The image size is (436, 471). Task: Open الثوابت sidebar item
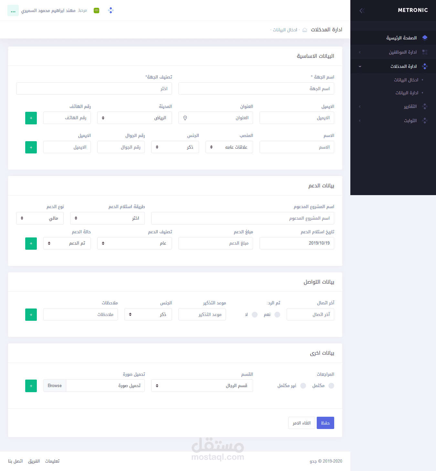pos(393,120)
